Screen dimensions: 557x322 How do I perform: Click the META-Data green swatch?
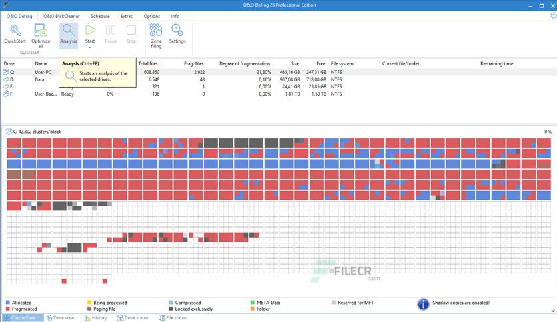tap(253, 303)
